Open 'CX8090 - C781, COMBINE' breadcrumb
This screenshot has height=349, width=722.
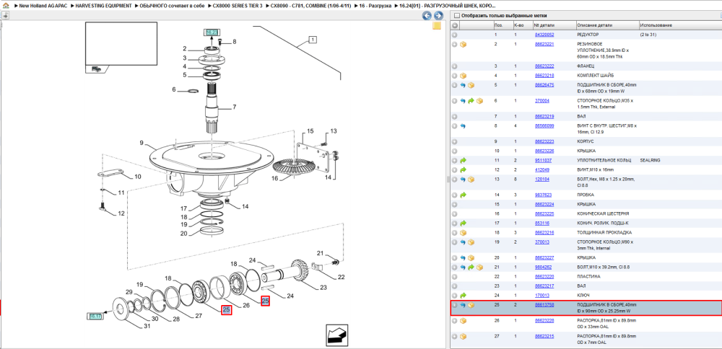point(311,6)
